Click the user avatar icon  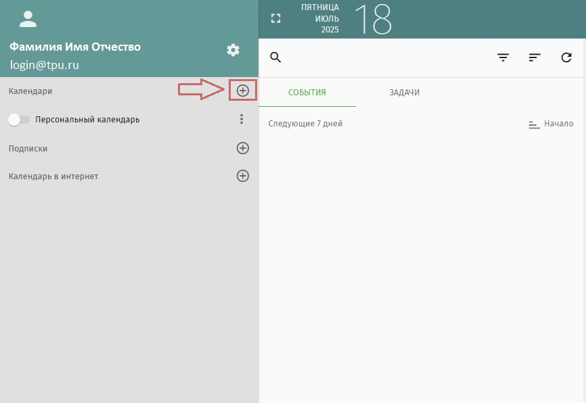point(28,19)
